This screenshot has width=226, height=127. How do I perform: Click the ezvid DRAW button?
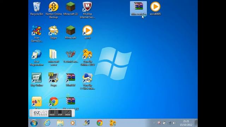tap(67, 113)
